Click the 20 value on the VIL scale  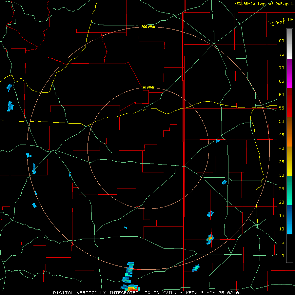pyautogui.click(x=282, y=202)
